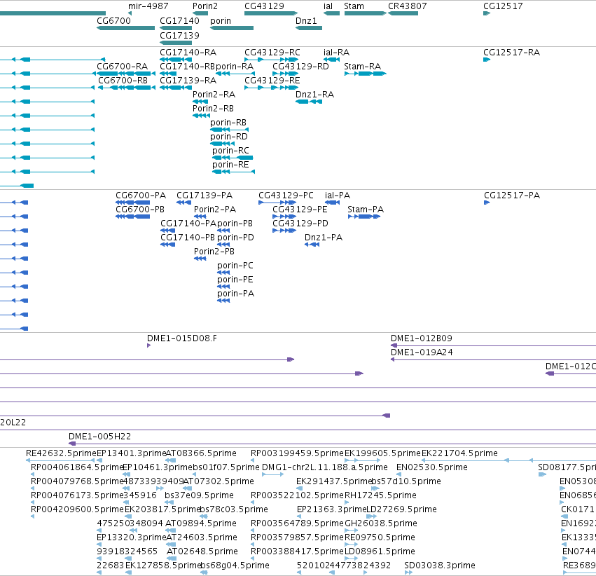This screenshot has height=576, width=596.
Task: Select transcript CG6700-RA
Action: click(x=126, y=74)
